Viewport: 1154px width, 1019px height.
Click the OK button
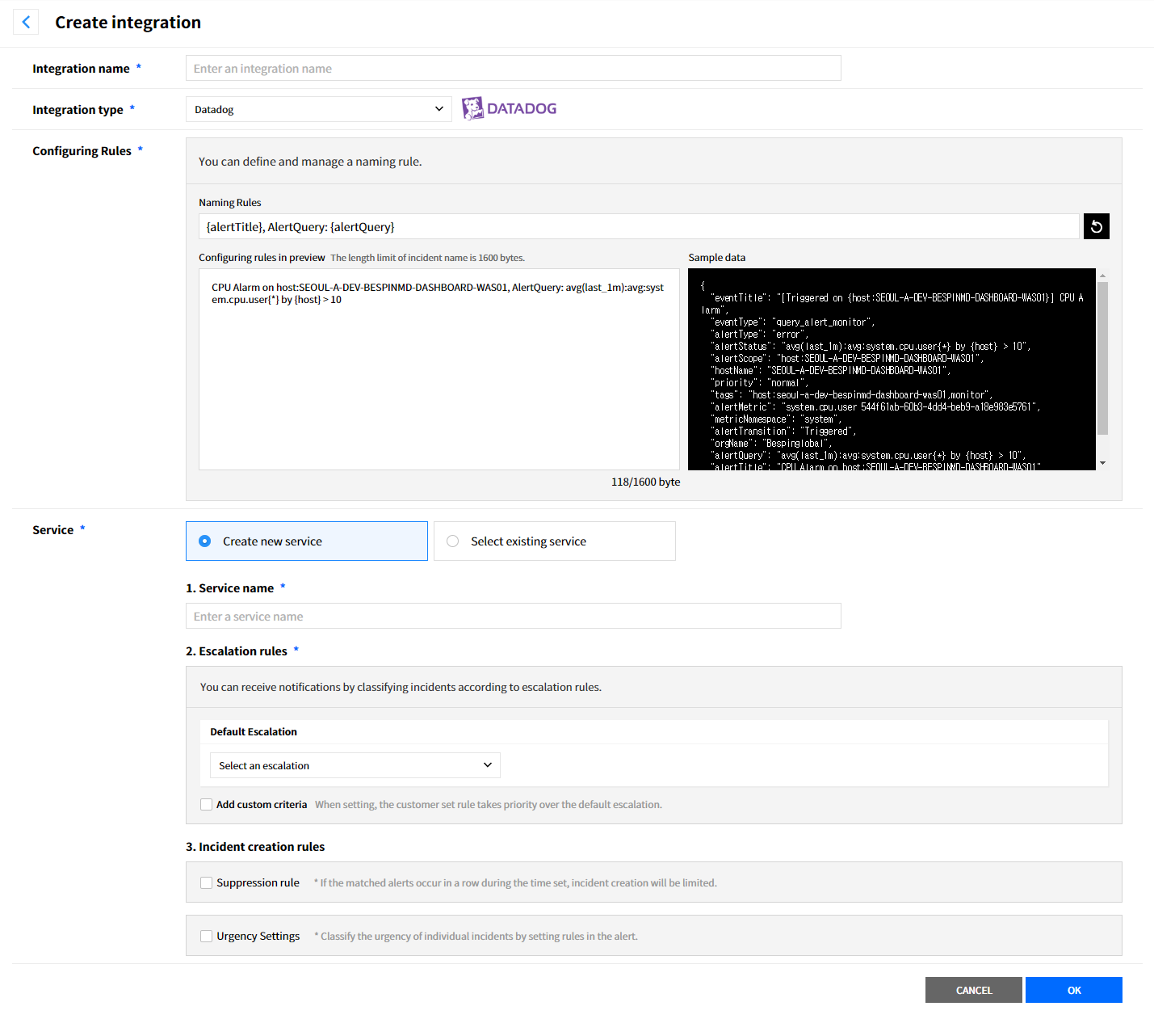(1073, 990)
